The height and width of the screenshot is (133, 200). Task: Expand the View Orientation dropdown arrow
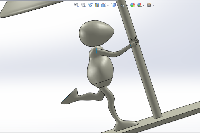click(108, 5)
